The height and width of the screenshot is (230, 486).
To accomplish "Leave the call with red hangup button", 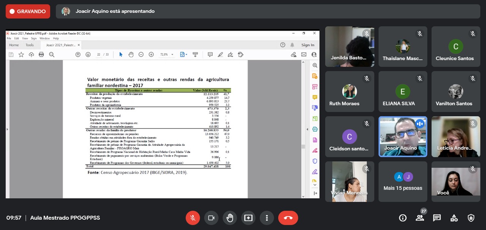I will point(288,218).
